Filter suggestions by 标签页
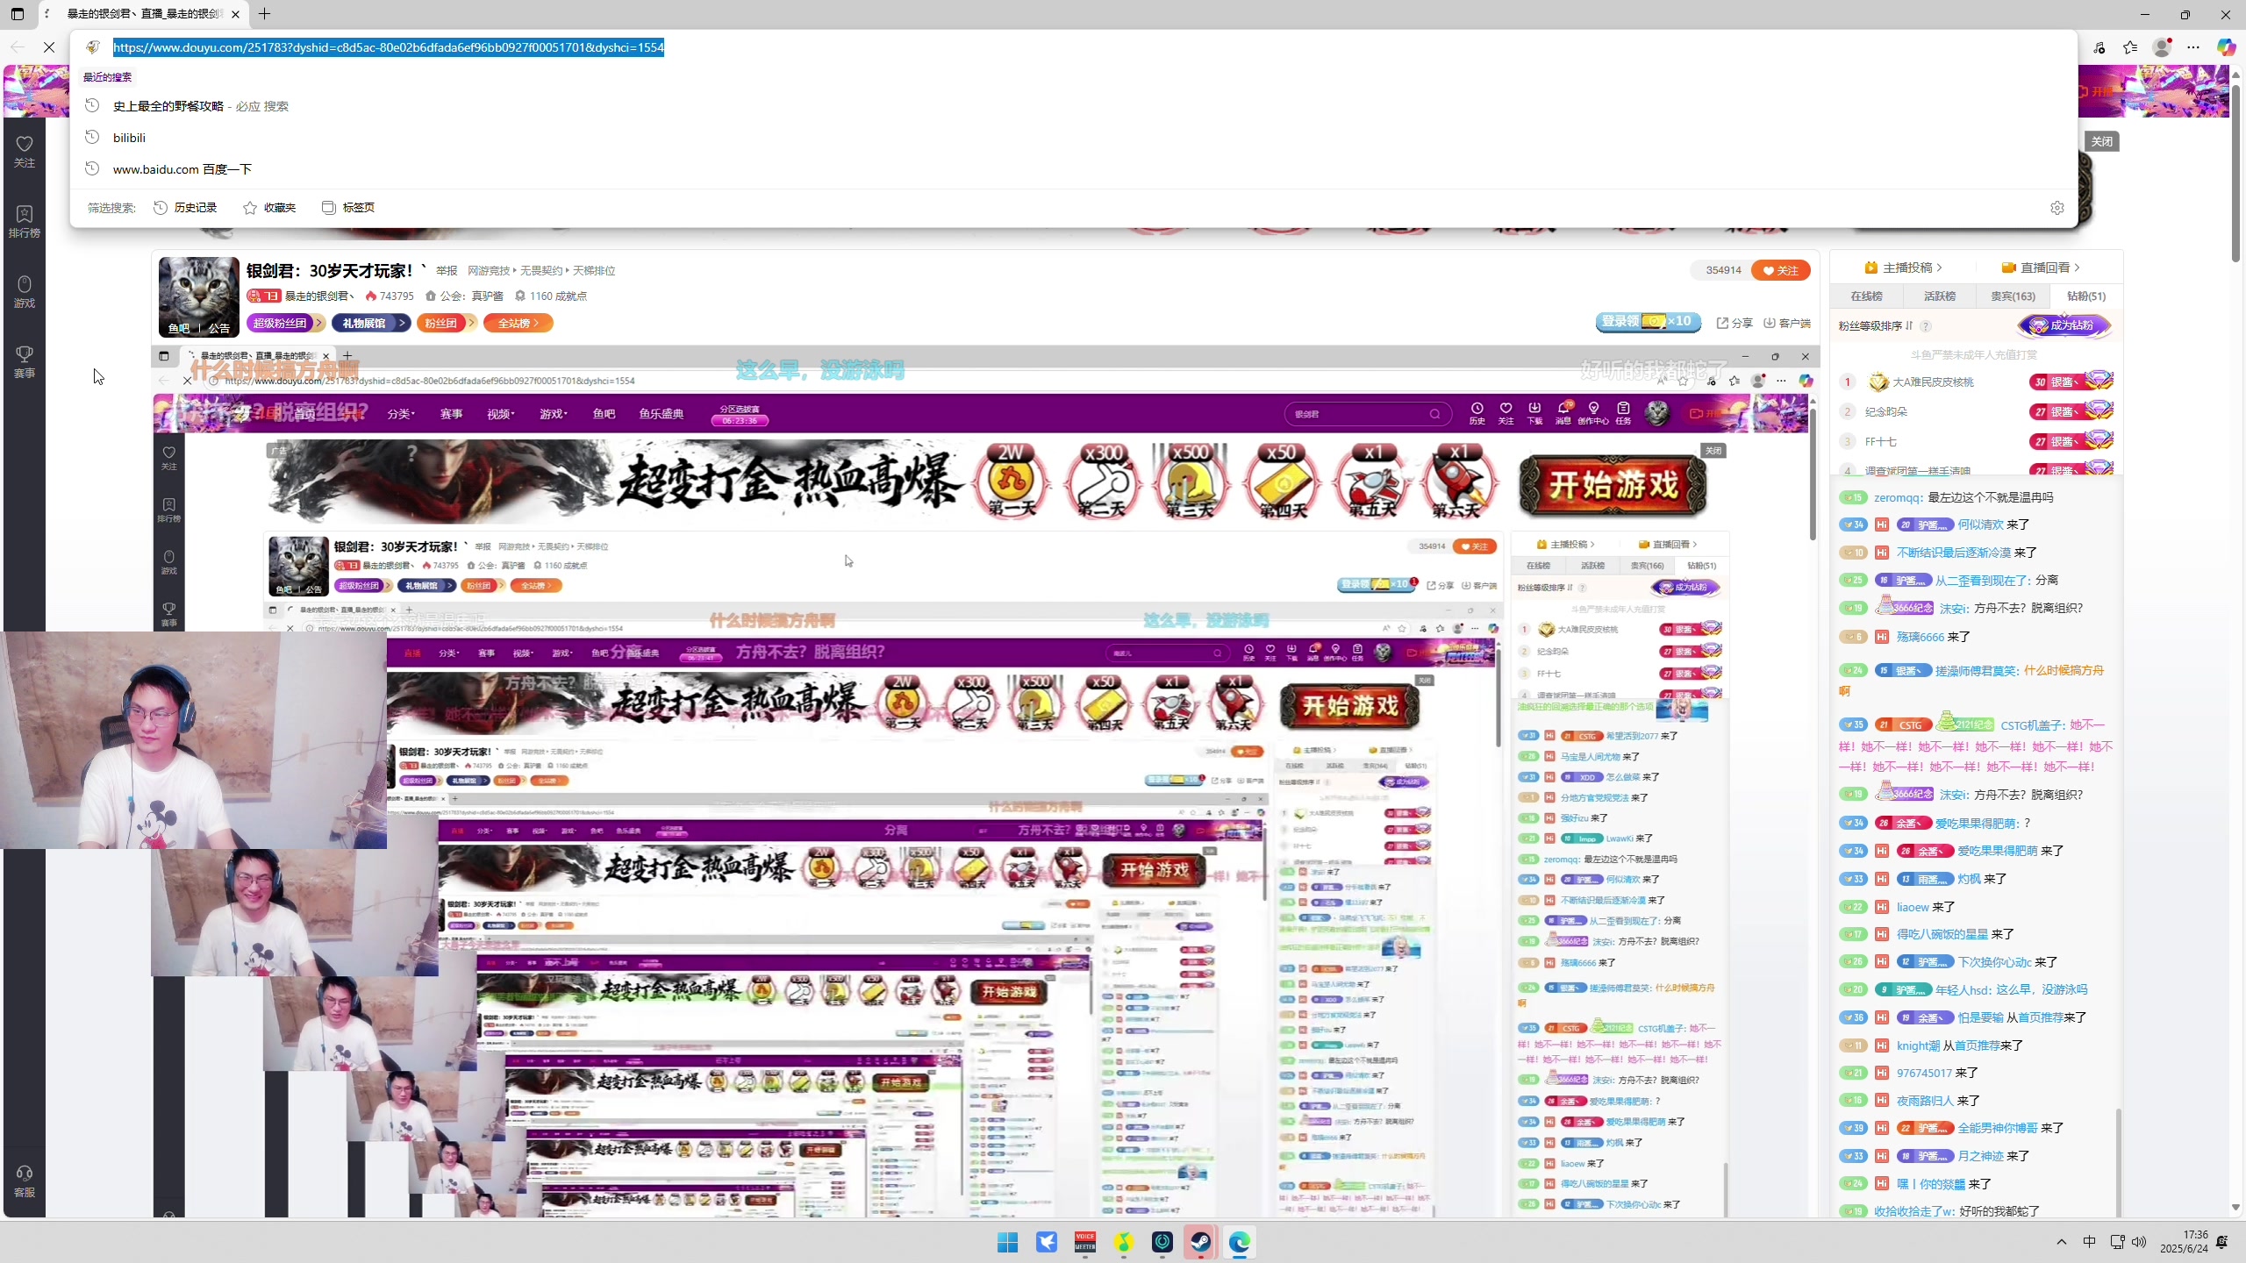 pyautogui.click(x=348, y=208)
